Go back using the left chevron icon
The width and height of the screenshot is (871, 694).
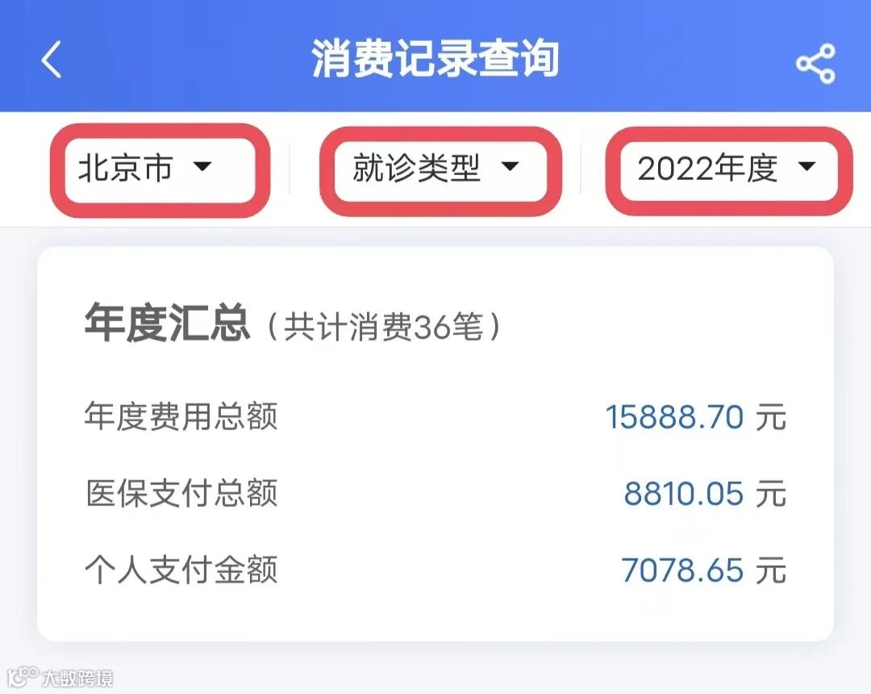tap(51, 60)
